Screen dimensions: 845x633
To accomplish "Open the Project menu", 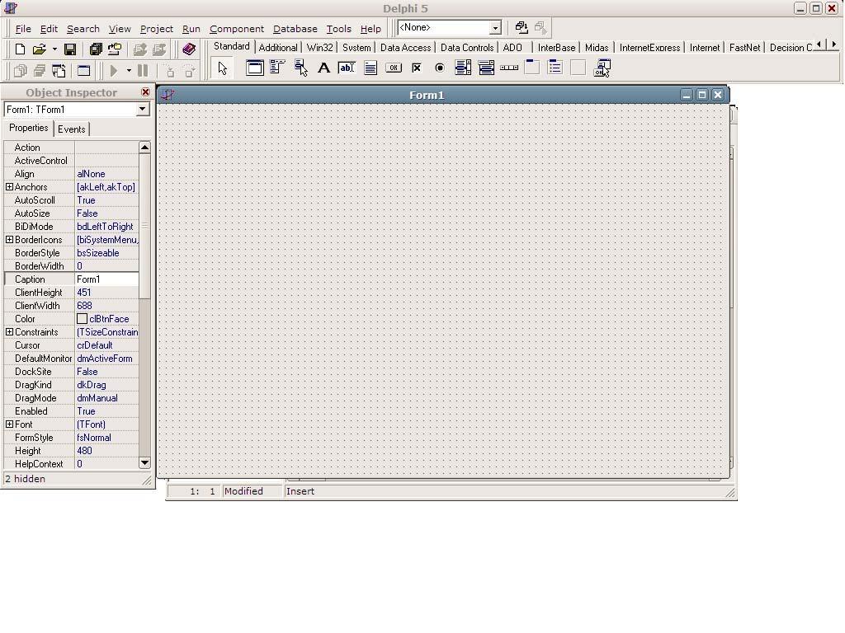I will pos(156,29).
